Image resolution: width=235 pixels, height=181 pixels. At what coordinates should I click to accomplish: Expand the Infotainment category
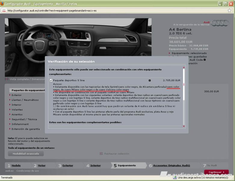20,124
